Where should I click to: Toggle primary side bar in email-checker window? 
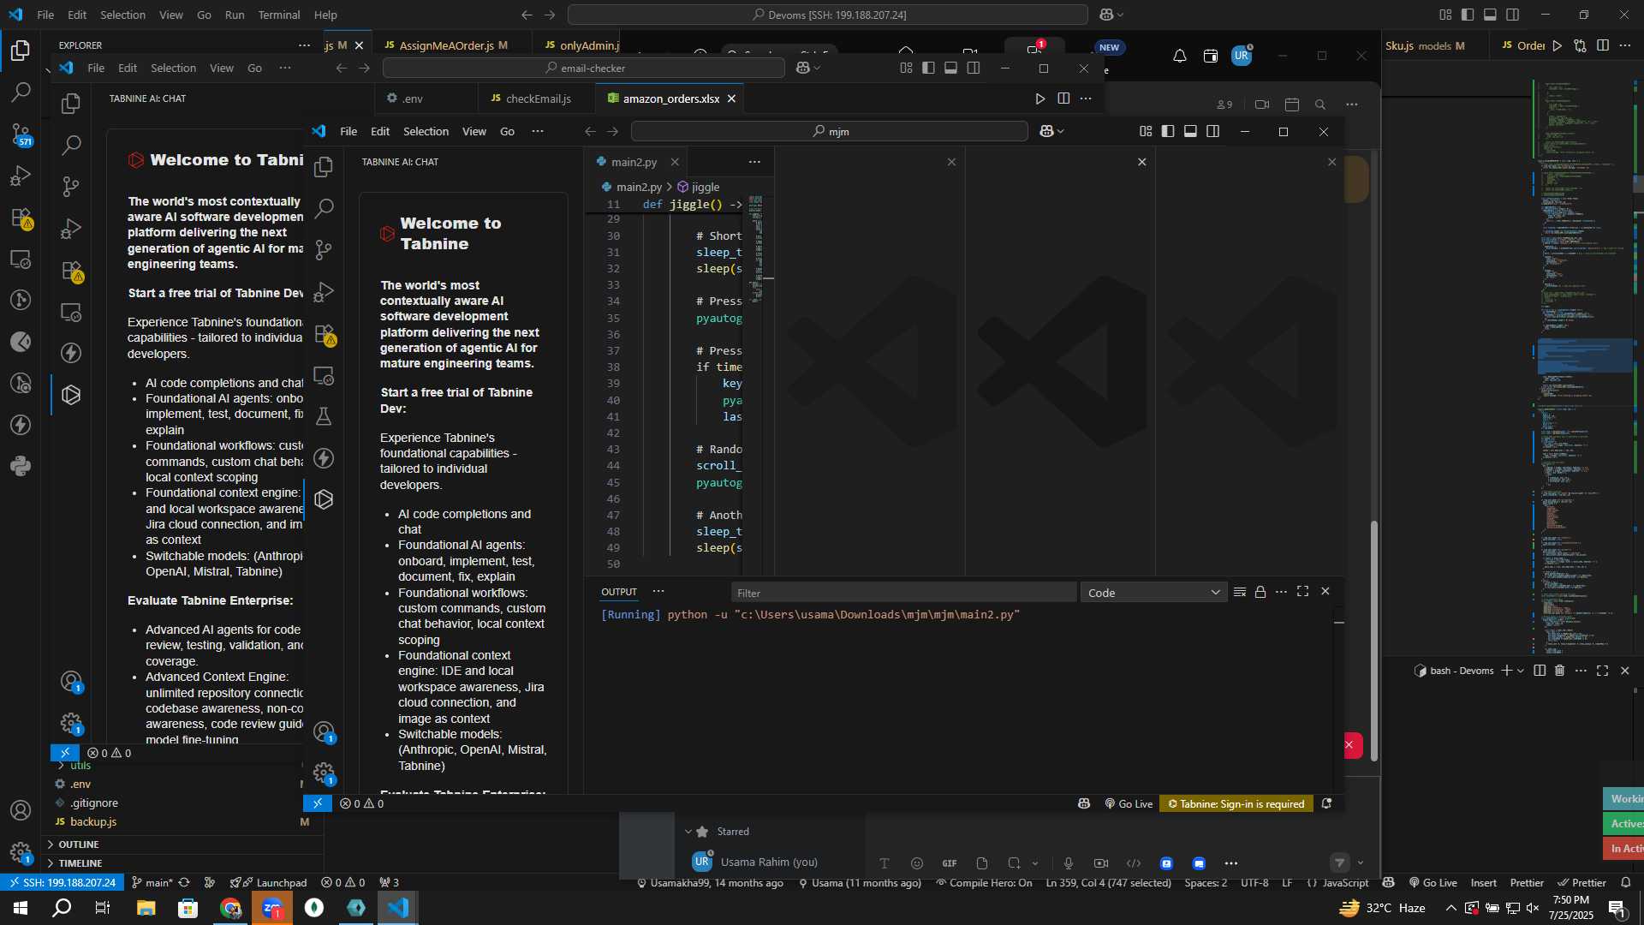(x=928, y=68)
